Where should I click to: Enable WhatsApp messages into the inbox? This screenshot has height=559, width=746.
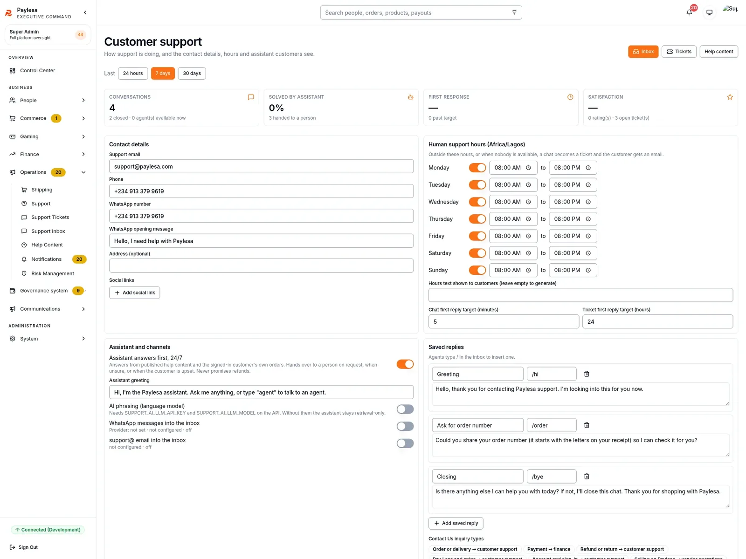tap(405, 426)
